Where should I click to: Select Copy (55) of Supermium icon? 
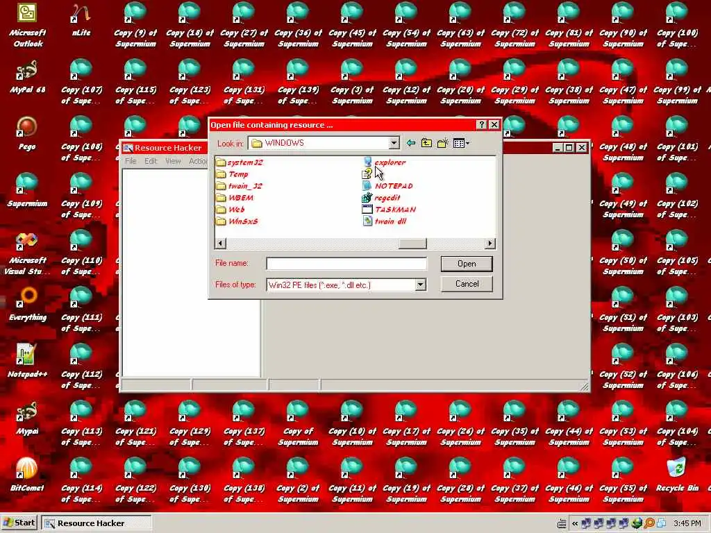coord(623,480)
